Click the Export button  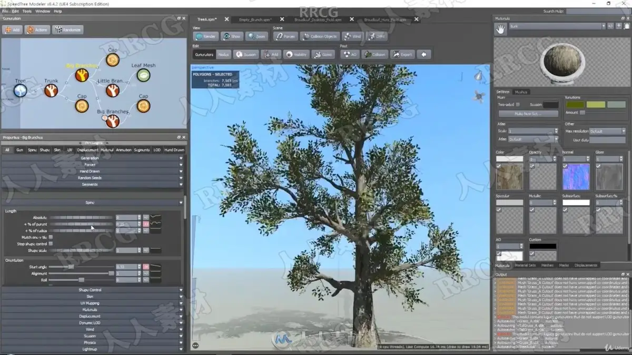[402, 54]
